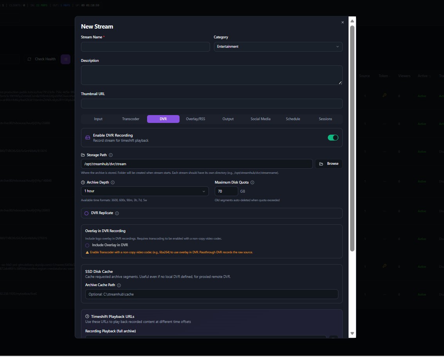Click the Maximum Disk Quota field

click(226, 191)
